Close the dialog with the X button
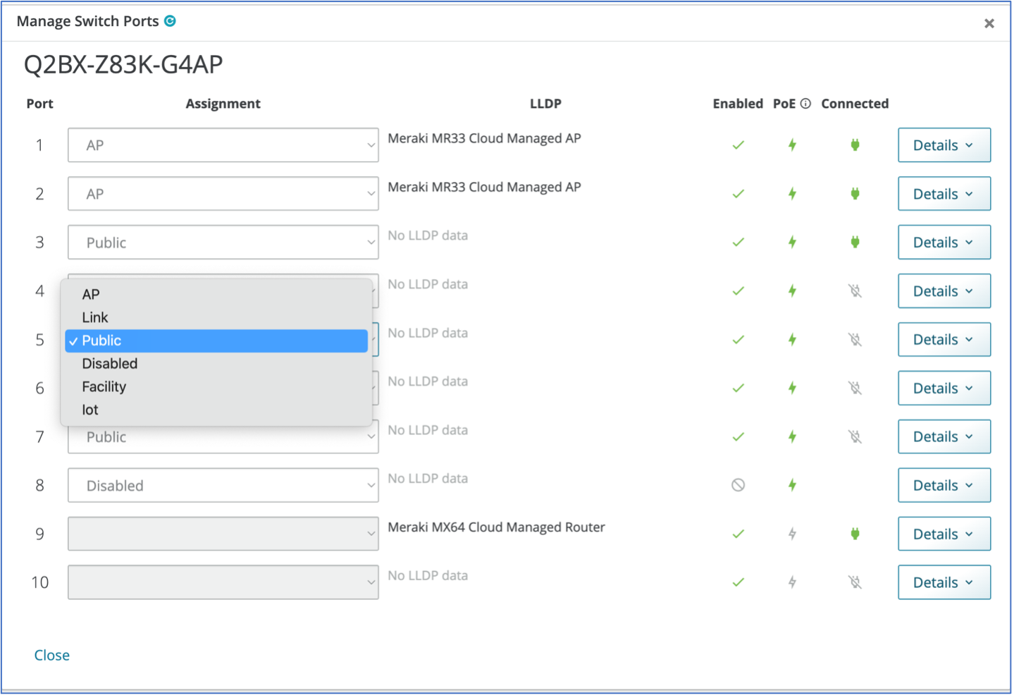This screenshot has width=1014, height=698. (989, 24)
